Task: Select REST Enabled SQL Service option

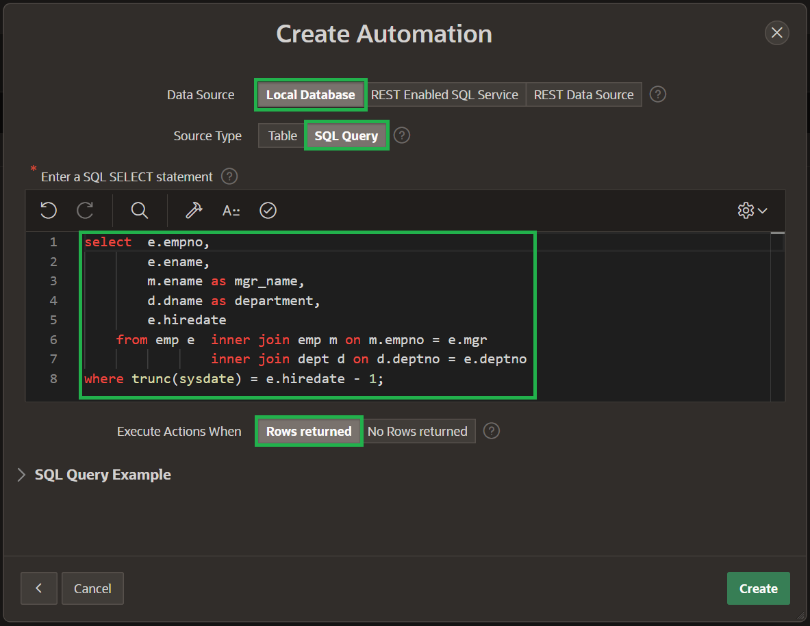Action: point(444,94)
